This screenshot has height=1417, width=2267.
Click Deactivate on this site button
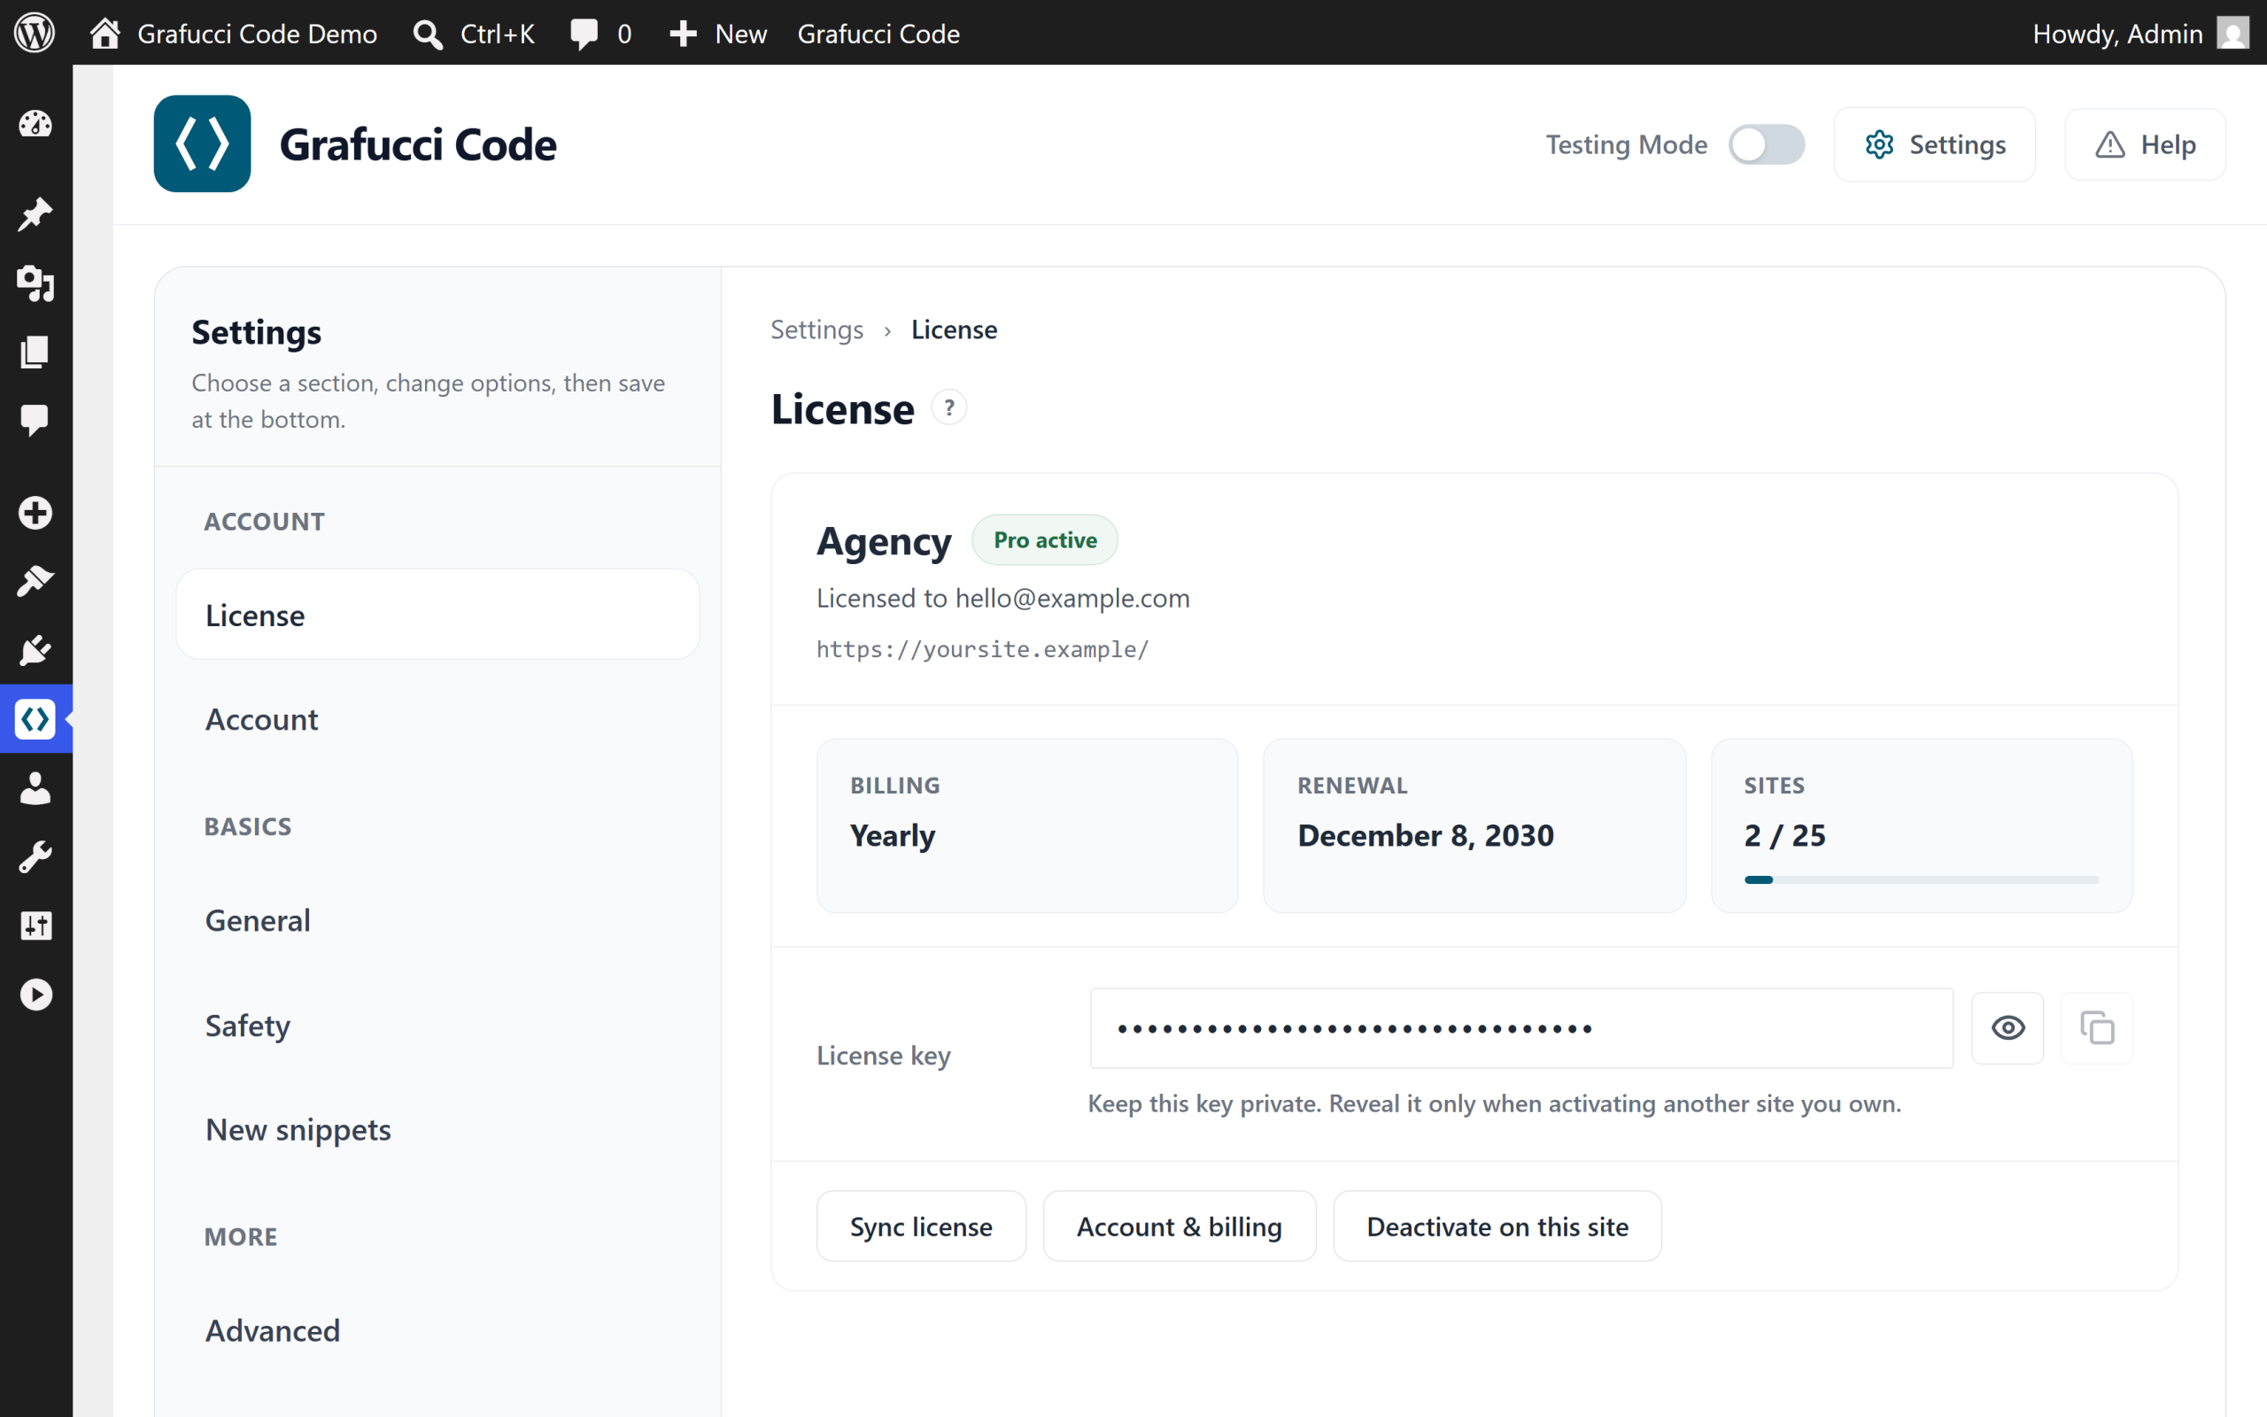point(1497,1226)
